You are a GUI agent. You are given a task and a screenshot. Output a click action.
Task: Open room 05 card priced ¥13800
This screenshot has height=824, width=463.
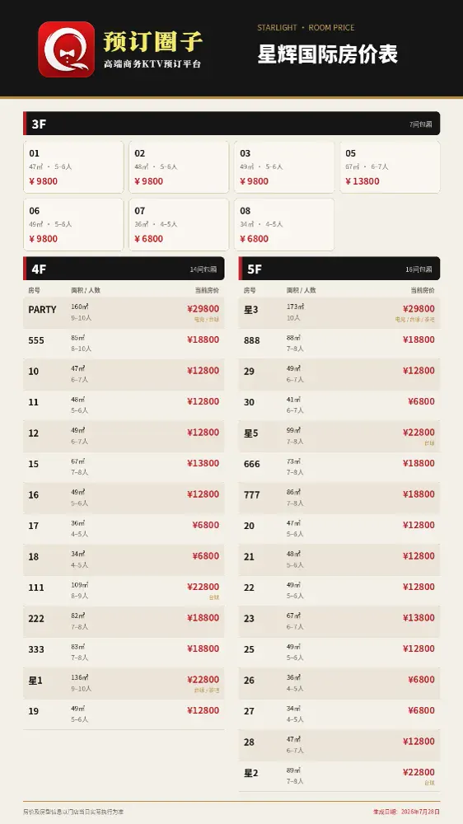pyautogui.click(x=390, y=166)
